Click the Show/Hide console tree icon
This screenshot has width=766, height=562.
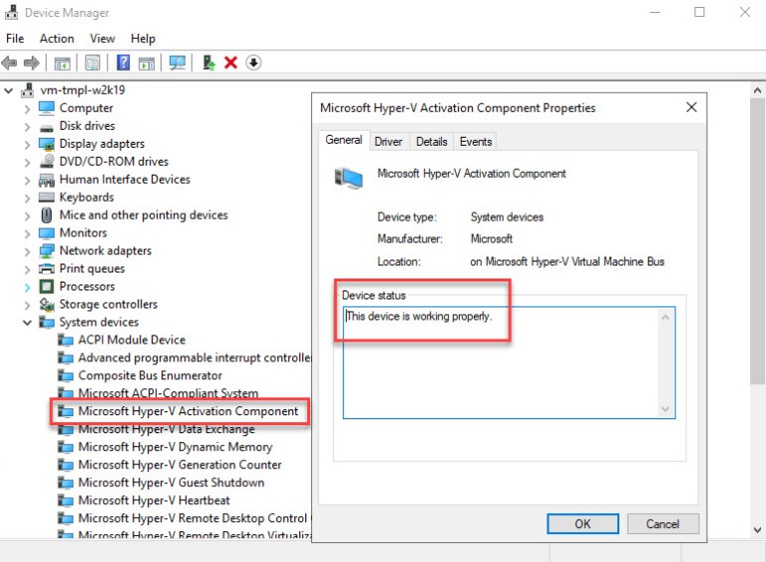[x=62, y=63]
